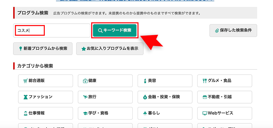Open 保存した検索条件 saved searches
Screen dimensions: 273x128
233,31
